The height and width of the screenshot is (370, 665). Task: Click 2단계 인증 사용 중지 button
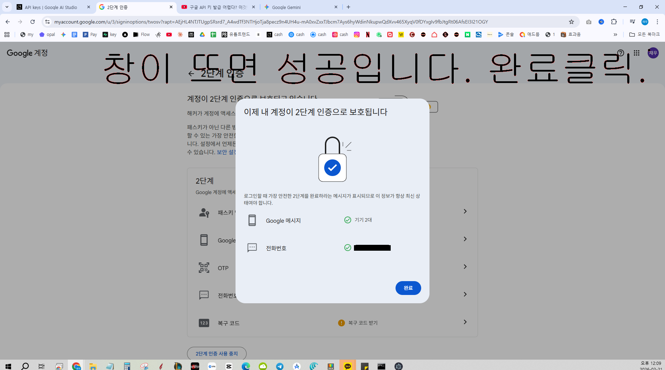tap(216, 353)
